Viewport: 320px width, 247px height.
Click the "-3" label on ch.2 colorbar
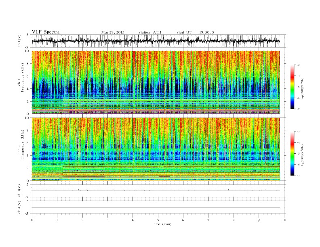[298, 132]
